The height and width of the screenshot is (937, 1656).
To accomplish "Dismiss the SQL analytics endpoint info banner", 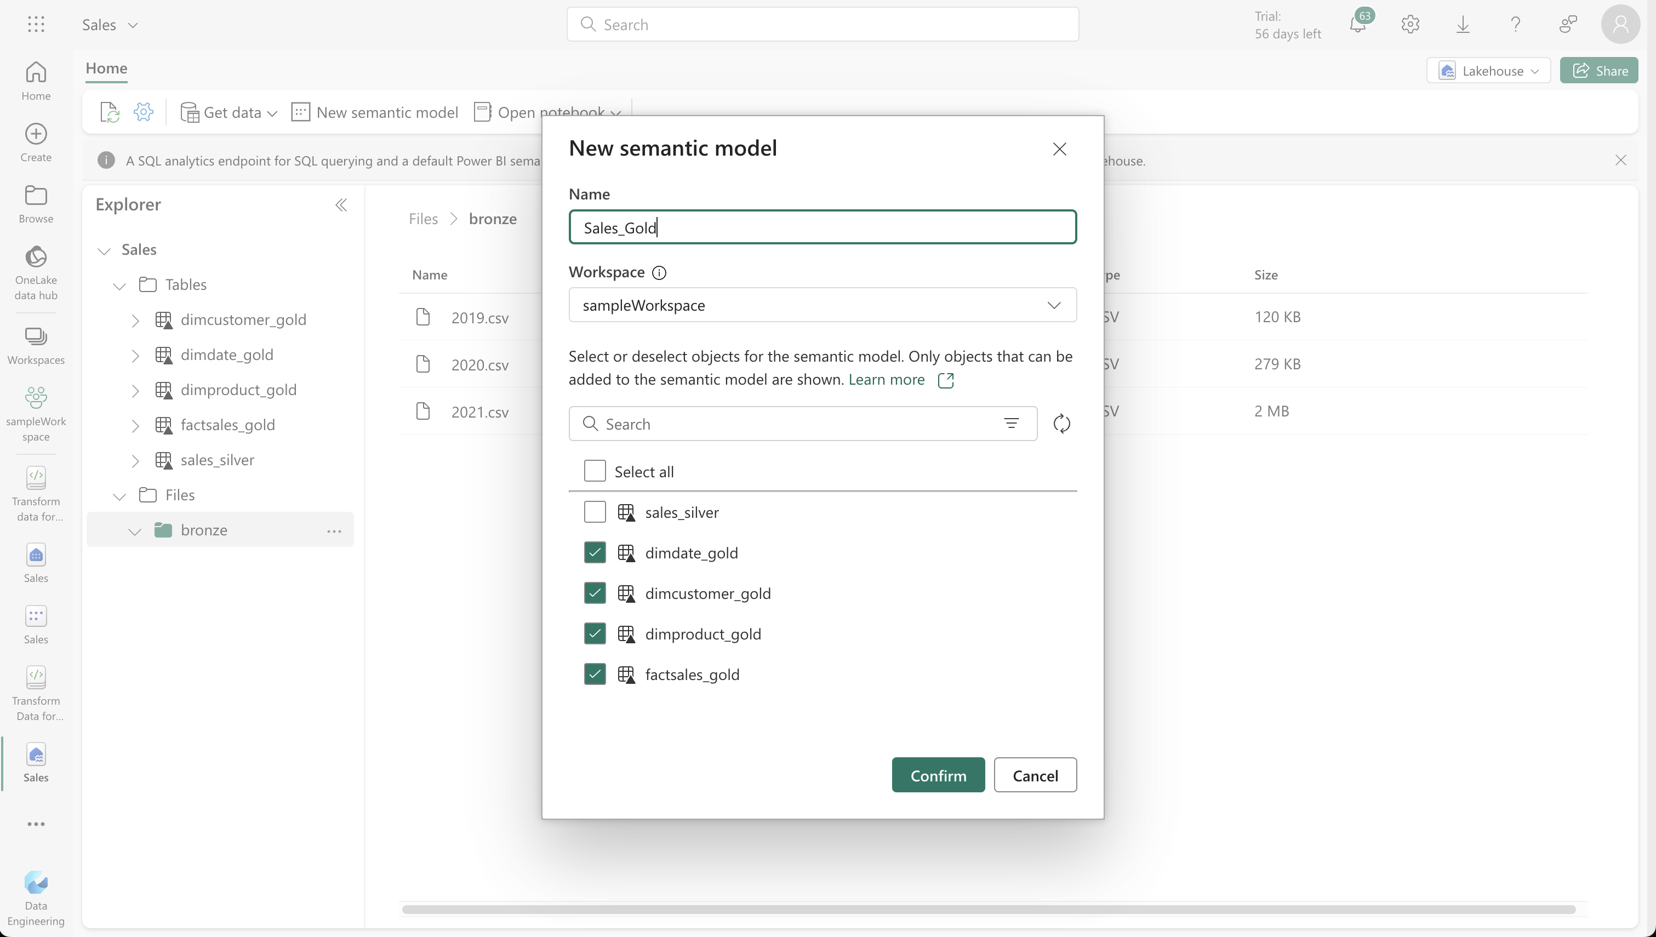I will coord(1620,160).
